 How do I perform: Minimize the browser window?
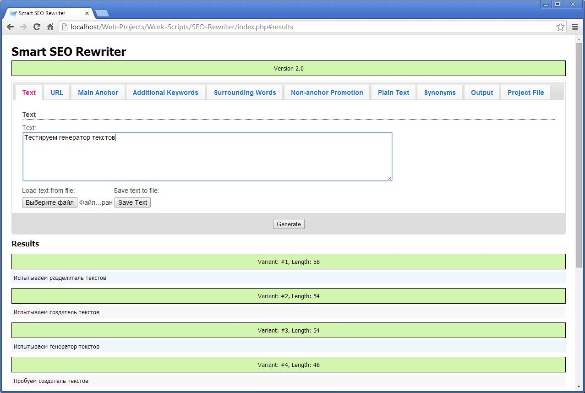click(x=547, y=4)
